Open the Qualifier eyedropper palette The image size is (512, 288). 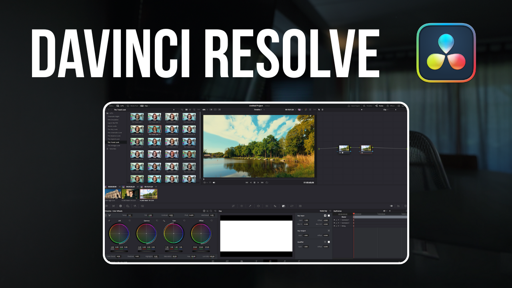coord(250,206)
